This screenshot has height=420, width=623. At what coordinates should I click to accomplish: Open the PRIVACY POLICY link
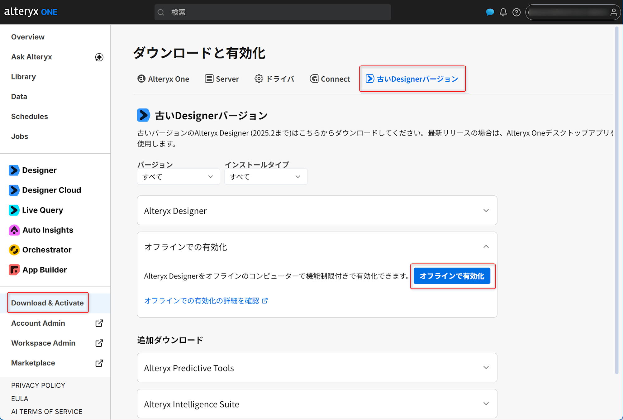pyautogui.click(x=38, y=385)
